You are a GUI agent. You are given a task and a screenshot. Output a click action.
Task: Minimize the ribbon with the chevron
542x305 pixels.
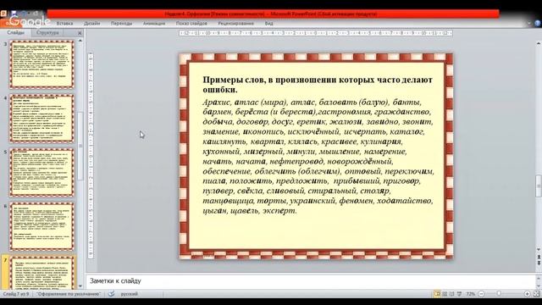coord(529,23)
